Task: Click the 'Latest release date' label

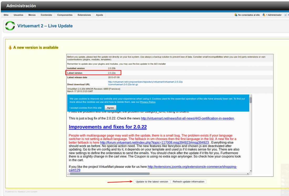Action: click(77, 77)
